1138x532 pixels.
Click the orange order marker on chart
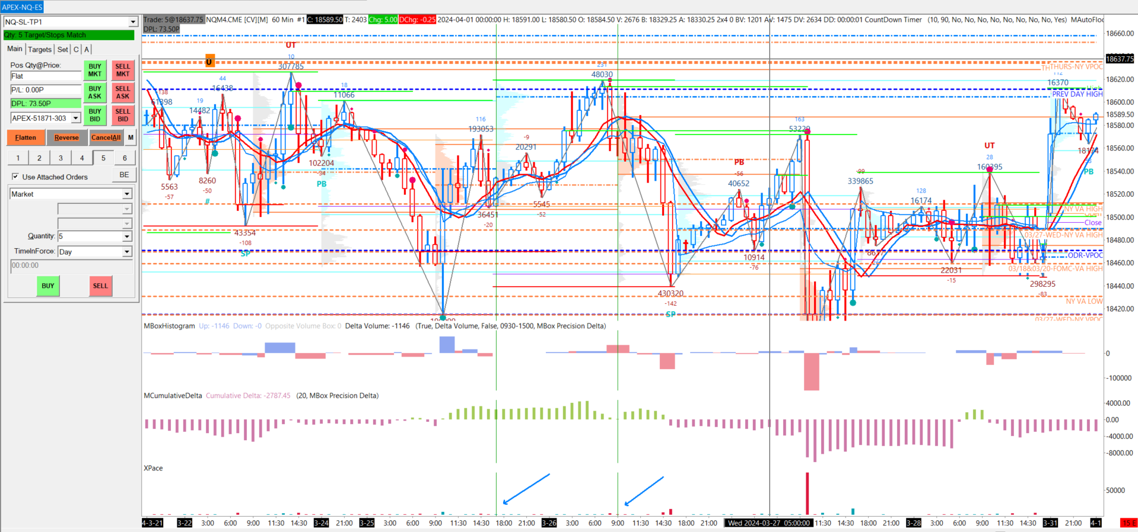(x=209, y=62)
